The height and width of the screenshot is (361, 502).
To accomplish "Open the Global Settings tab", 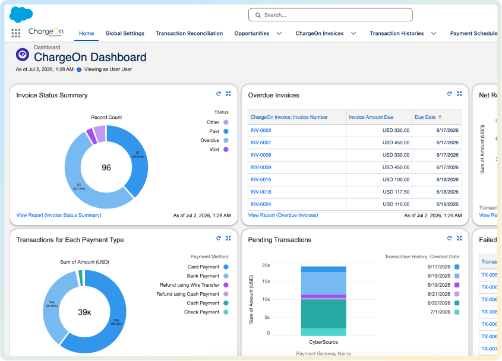I will (x=125, y=33).
